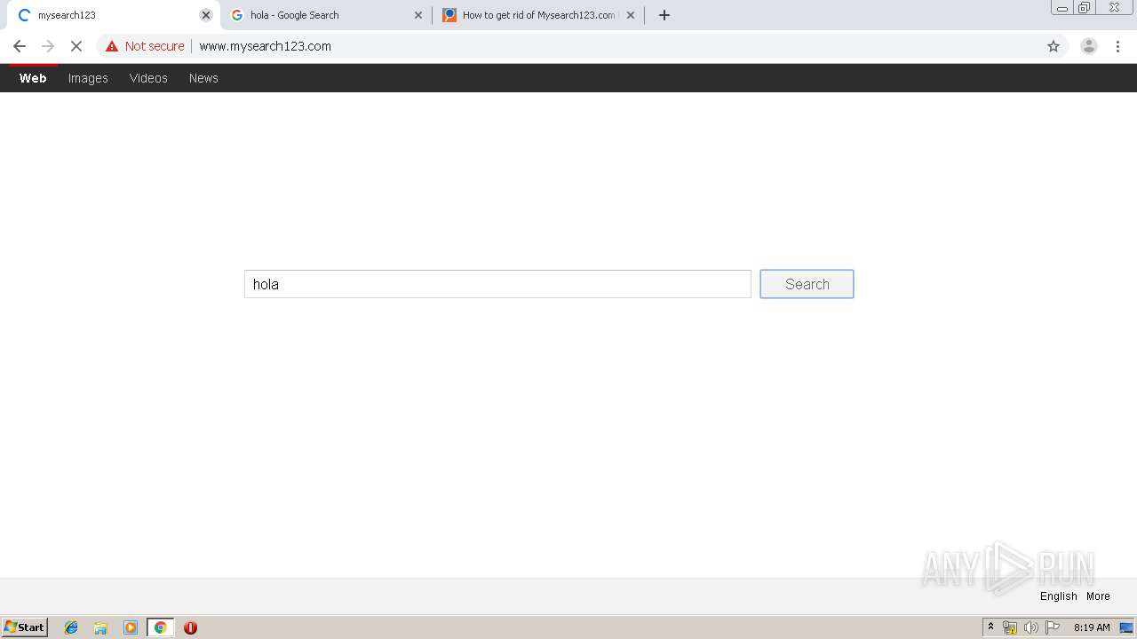Switch to hola - Google Search tab
The width and height of the screenshot is (1137, 639).
[x=325, y=15]
